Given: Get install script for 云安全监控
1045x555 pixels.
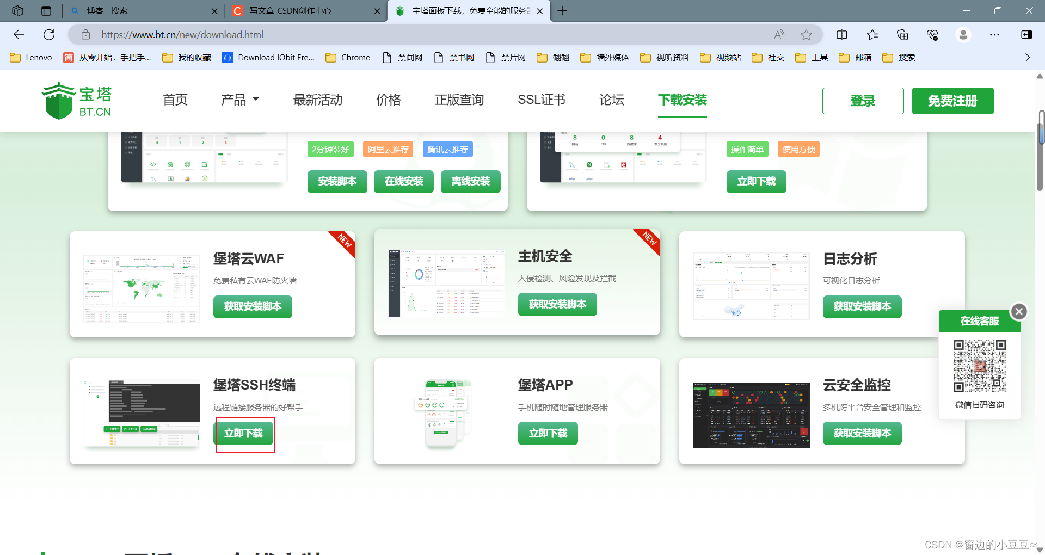Looking at the screenshot, I should click(x=862, y=434).
